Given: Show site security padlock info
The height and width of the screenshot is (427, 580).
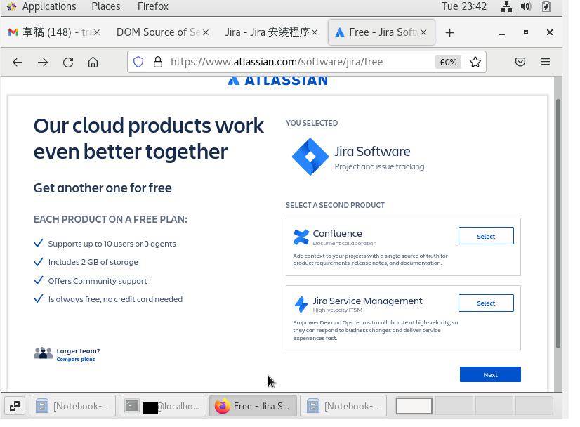Looking at the screenshot, I should 158,62.
